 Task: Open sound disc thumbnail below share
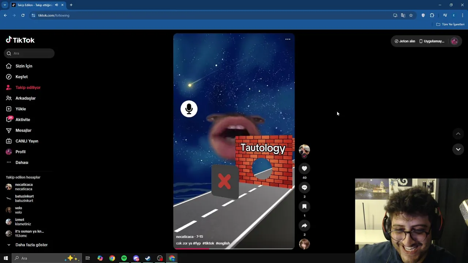[x=304, y=244]
